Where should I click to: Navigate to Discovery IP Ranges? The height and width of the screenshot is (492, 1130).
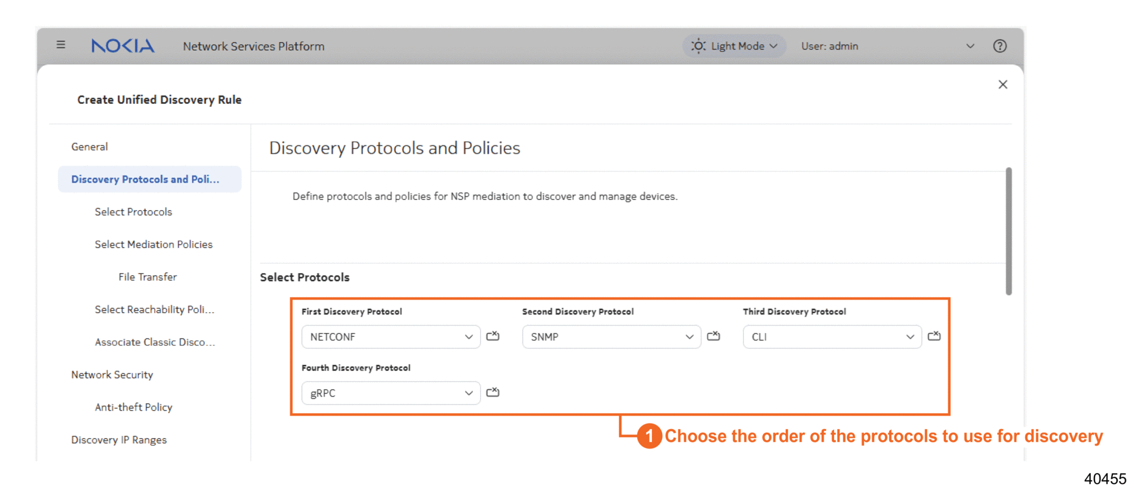(119, 440)
